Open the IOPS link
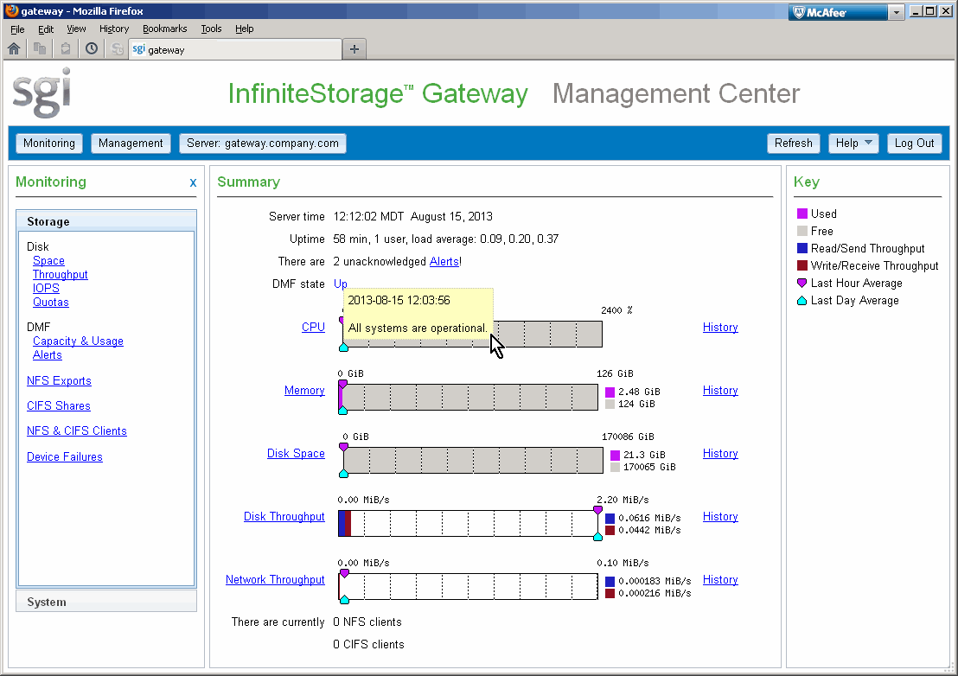 coord(46,288)
